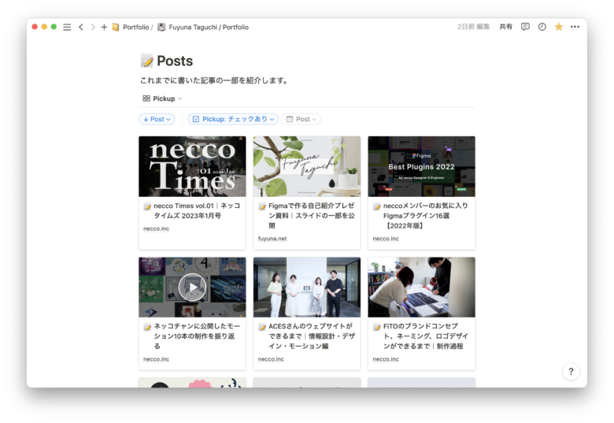Open the help question mark button
The height and width of the screenshot is (423, 614).
(571, 371)
